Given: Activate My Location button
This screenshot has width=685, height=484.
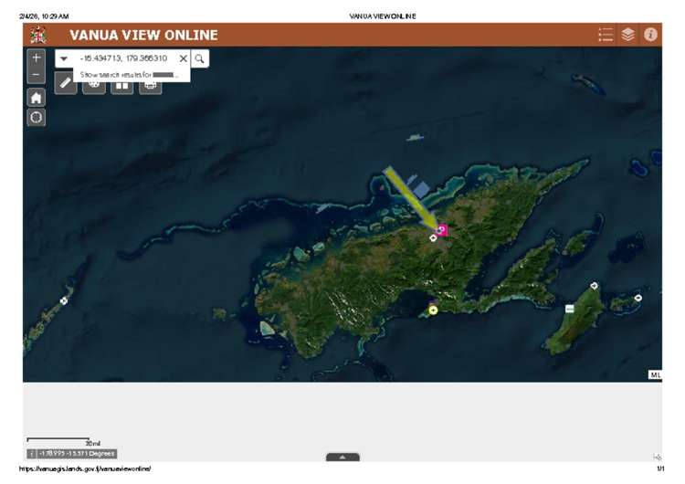Looking at the screenshot, I should (x=37, y=117).
